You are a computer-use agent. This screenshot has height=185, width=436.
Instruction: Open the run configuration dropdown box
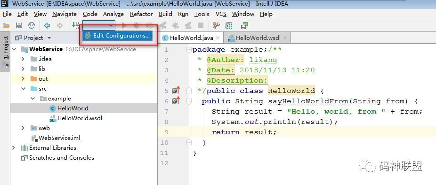coord(99,25)
